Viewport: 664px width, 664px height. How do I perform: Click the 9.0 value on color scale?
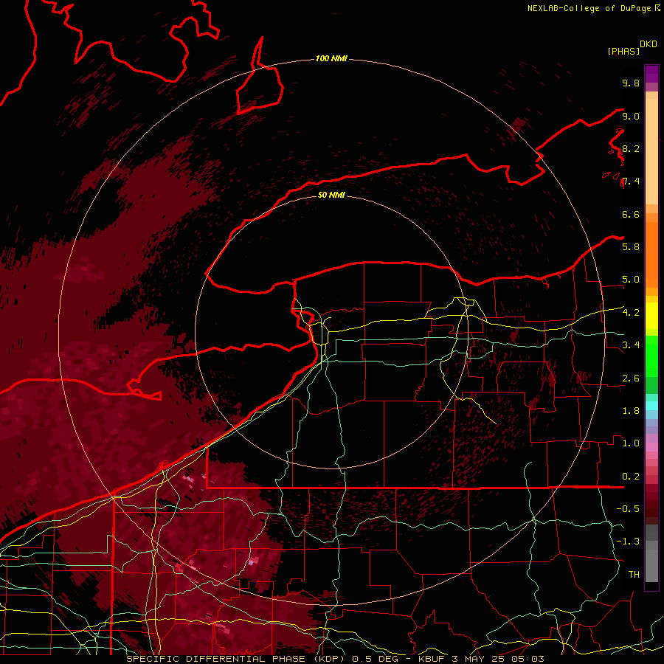pyautogui.click(x=631, y=116)
